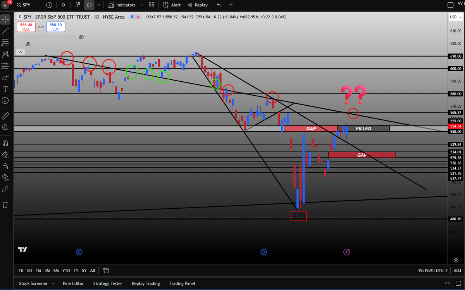Expand the chart style dropdown arrow
The width and height of the screenshot is (465, 290).
99,5
